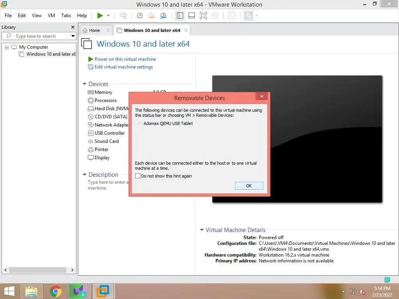
Task: Collapse the Description section
Action: [85, 175]
